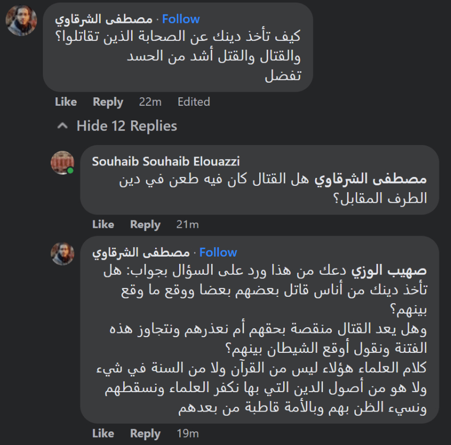Collapse thread with the Hide 12 Replies chevron
Image resolution: width=451 pixels, height=445 pixels.
pos(62,126)
